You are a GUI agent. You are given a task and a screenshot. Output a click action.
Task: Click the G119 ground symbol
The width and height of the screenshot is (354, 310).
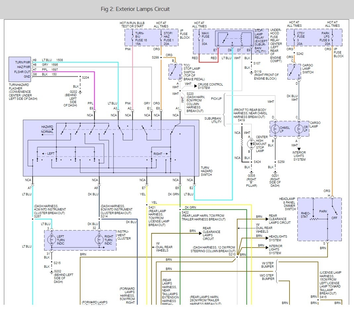pyautogui.click(x=251, y=73)
